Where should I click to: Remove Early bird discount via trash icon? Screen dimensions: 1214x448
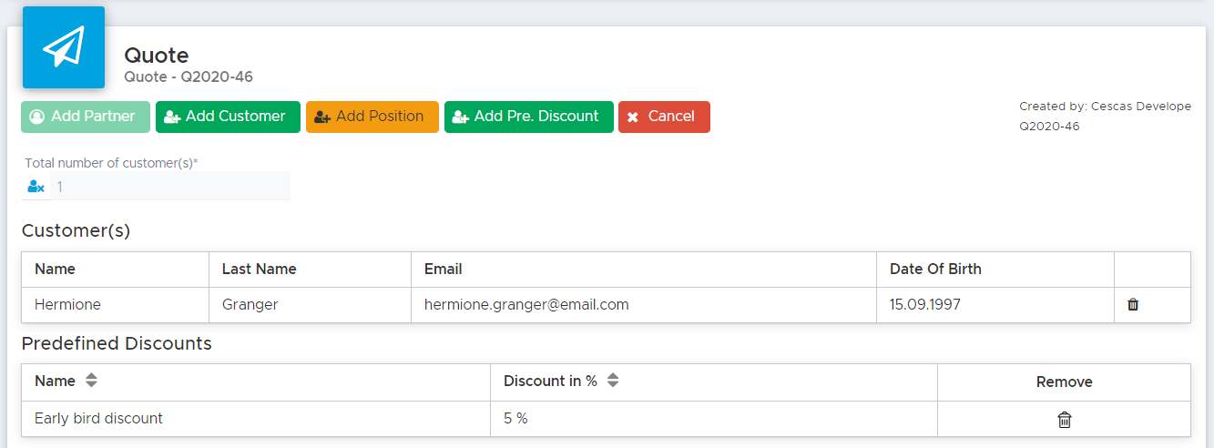click(x=1064, y=419)
